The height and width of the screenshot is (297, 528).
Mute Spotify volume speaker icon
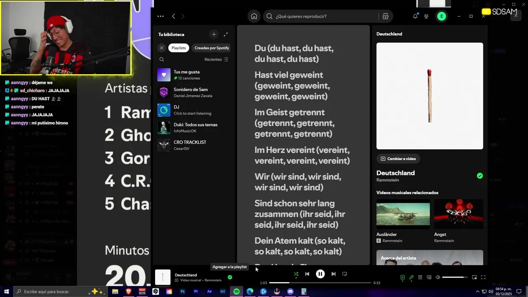438,277
